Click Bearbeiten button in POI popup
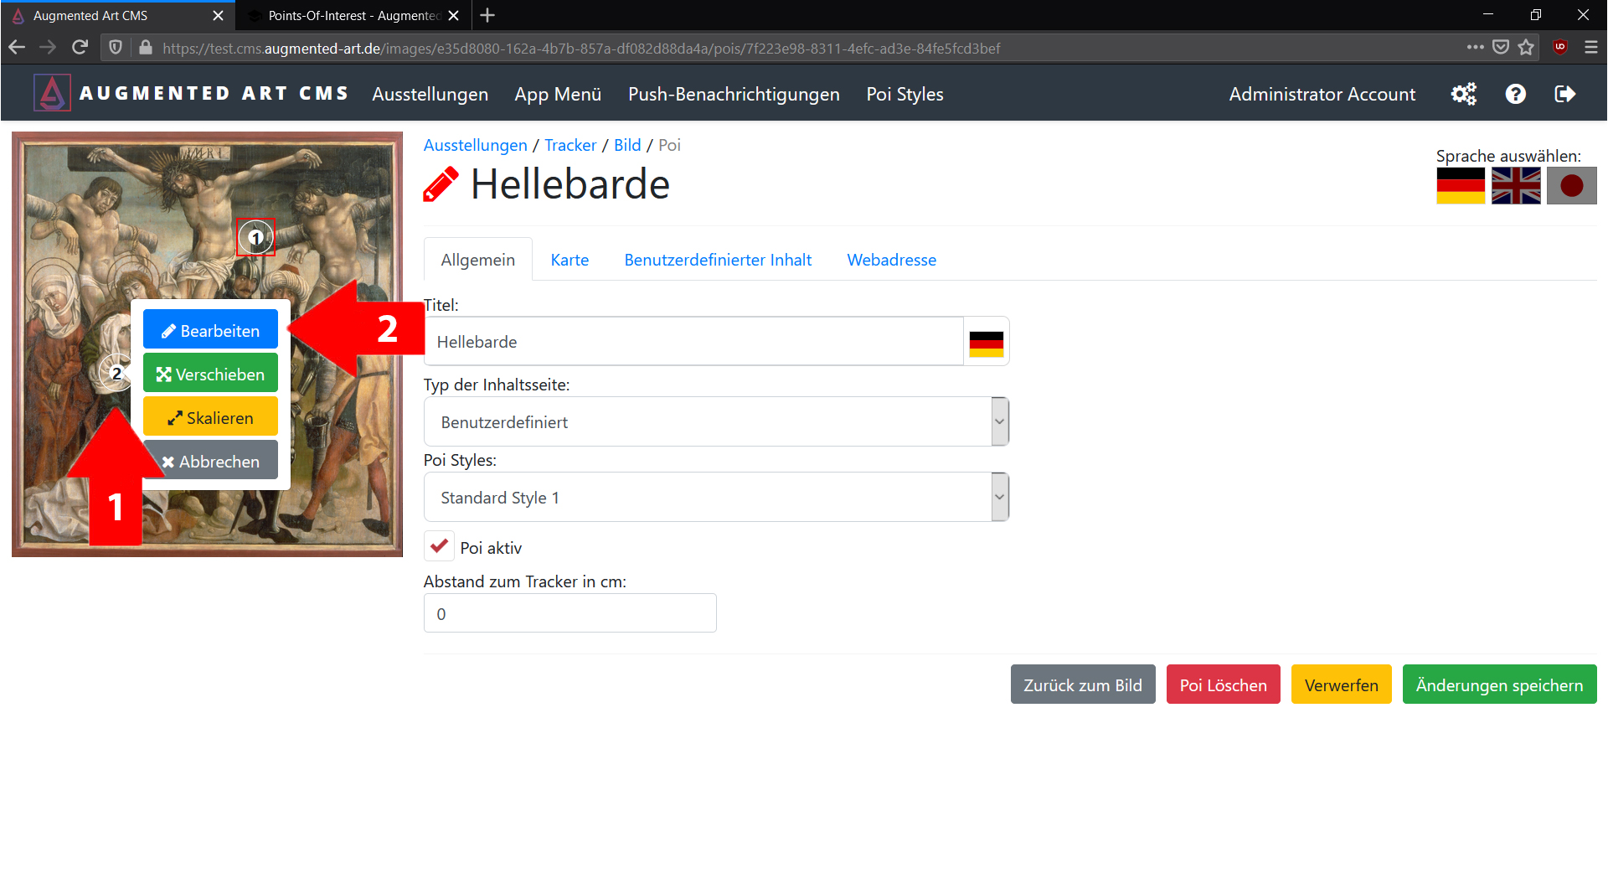 click(x=210, y=330)
